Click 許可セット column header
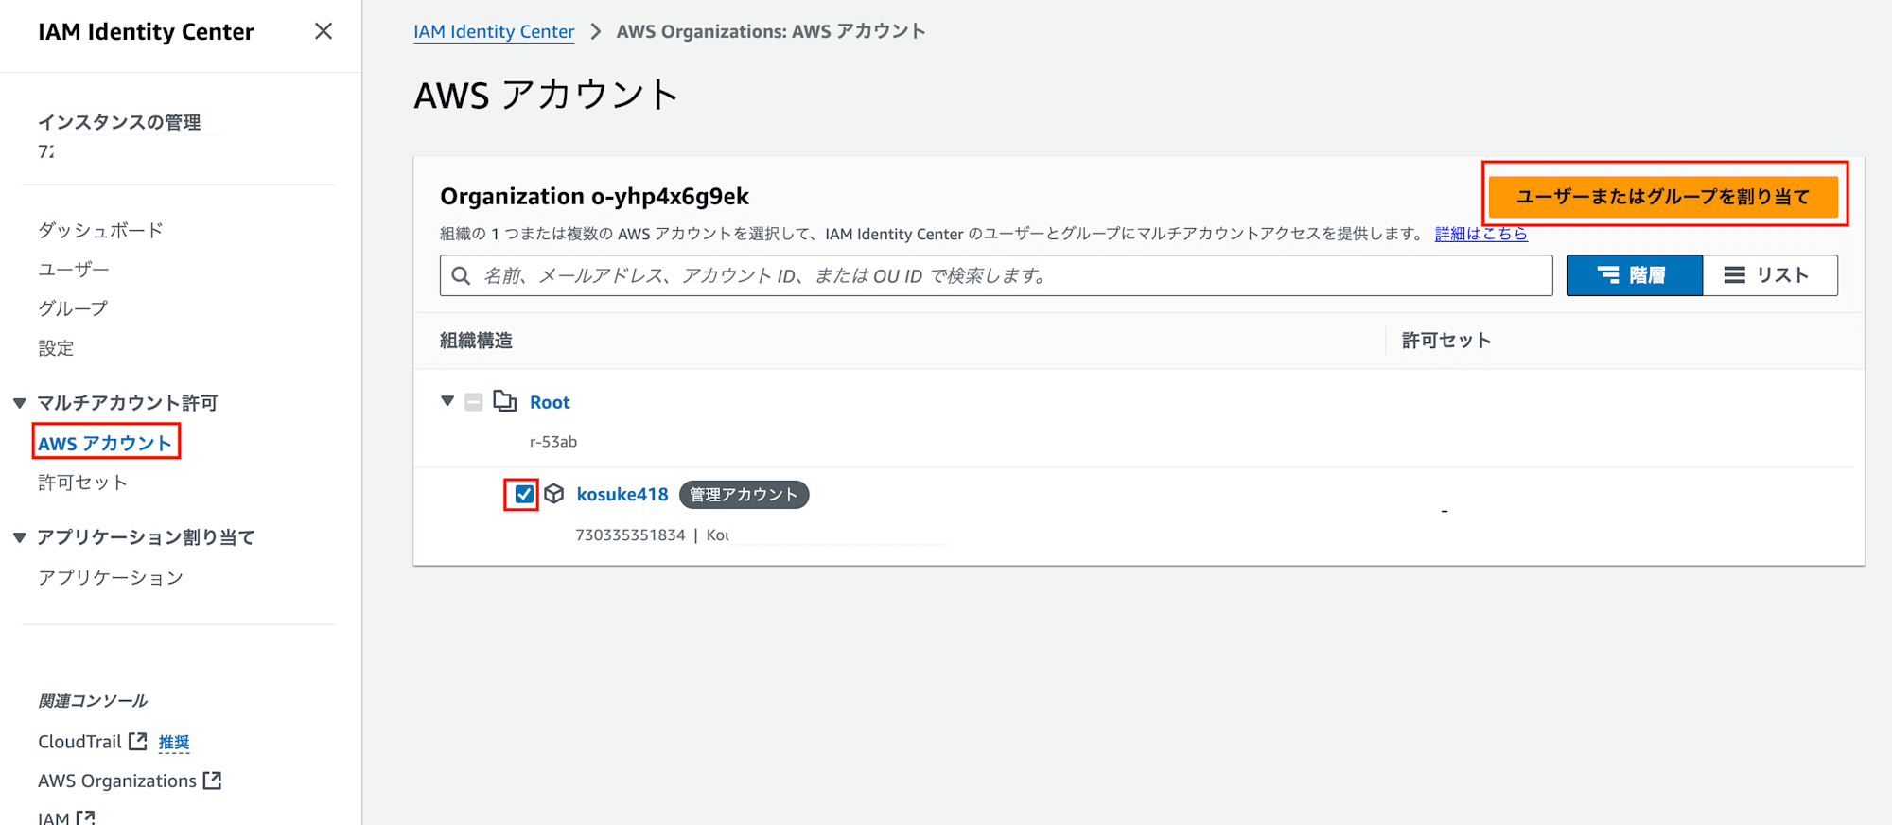Viewport: 1892px width, 825px height. (x=1446, y=341)
